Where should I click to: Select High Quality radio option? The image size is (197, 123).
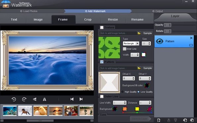click(123, 92)
